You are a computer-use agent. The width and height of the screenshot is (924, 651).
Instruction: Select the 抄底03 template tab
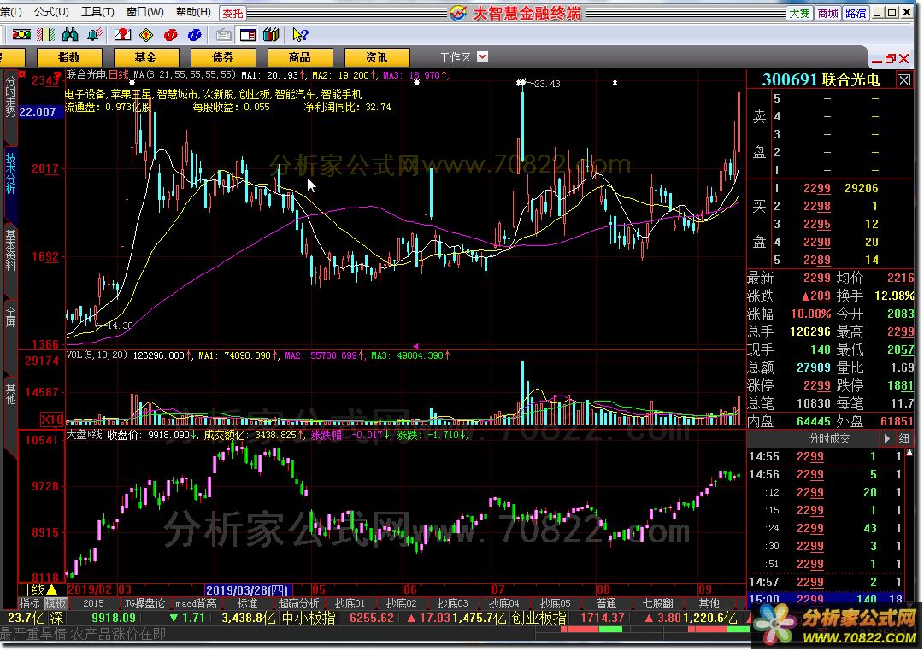[x=452, y=603]
